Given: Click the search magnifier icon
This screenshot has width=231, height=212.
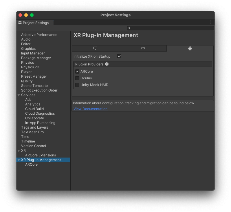Looking at the screenshot, I should coord(130,28).
